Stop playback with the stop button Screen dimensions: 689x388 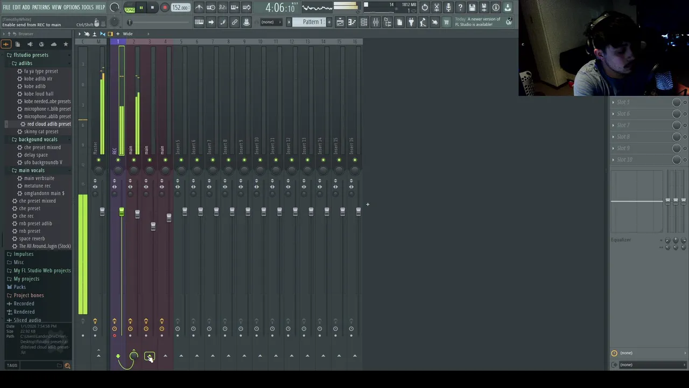(152, 8)
